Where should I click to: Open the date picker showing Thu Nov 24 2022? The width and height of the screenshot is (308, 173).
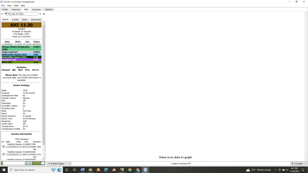pyautogui.click(x=21, y=14)
